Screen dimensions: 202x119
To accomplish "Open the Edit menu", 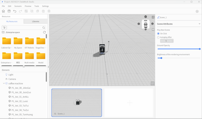I will [10, 6].
